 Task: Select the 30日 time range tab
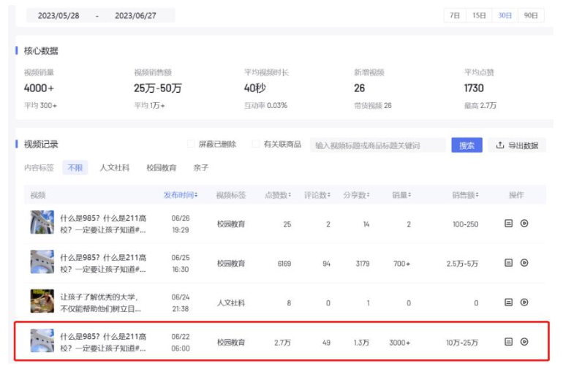click(x=505, y=15)
